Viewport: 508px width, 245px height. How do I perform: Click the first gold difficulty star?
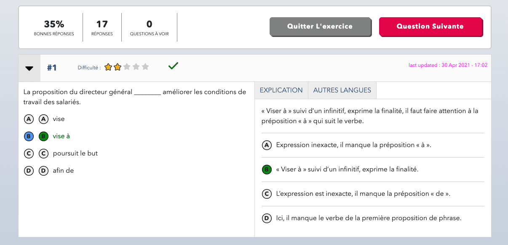108,67
